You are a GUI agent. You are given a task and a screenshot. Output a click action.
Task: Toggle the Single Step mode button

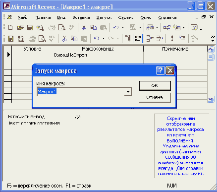(182, 38)
